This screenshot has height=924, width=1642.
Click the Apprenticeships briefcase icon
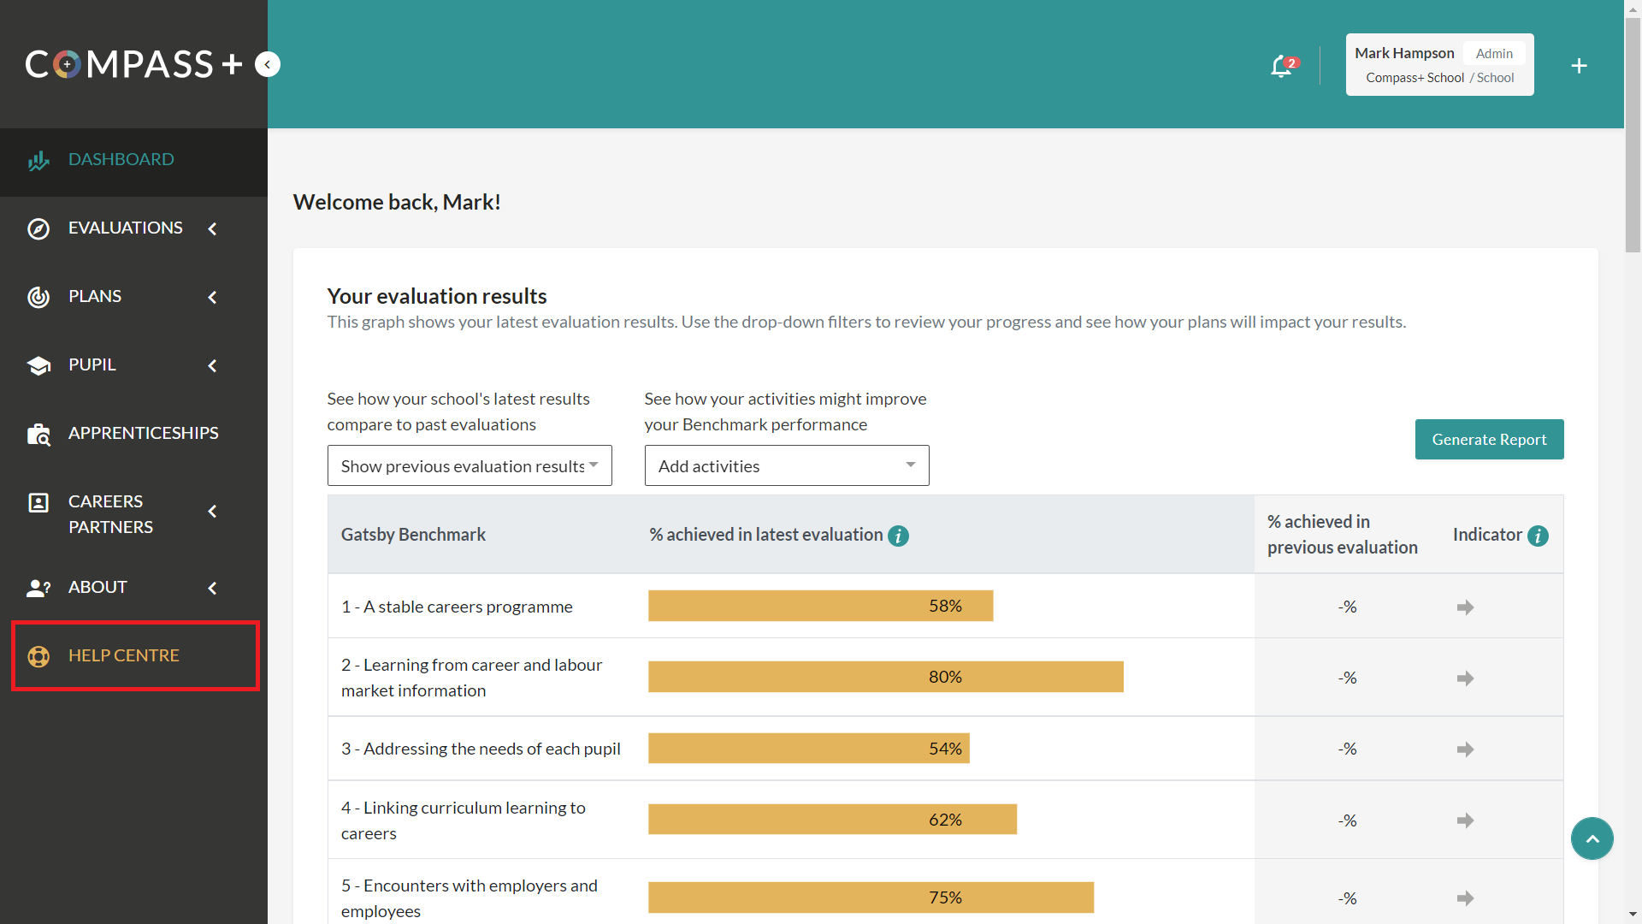[38, 435]
